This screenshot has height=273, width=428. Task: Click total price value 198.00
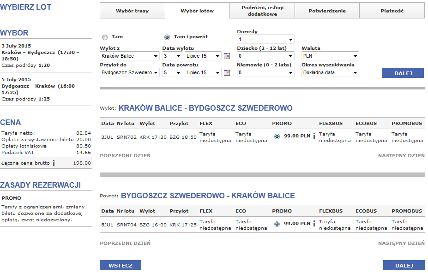coord(82,163)
